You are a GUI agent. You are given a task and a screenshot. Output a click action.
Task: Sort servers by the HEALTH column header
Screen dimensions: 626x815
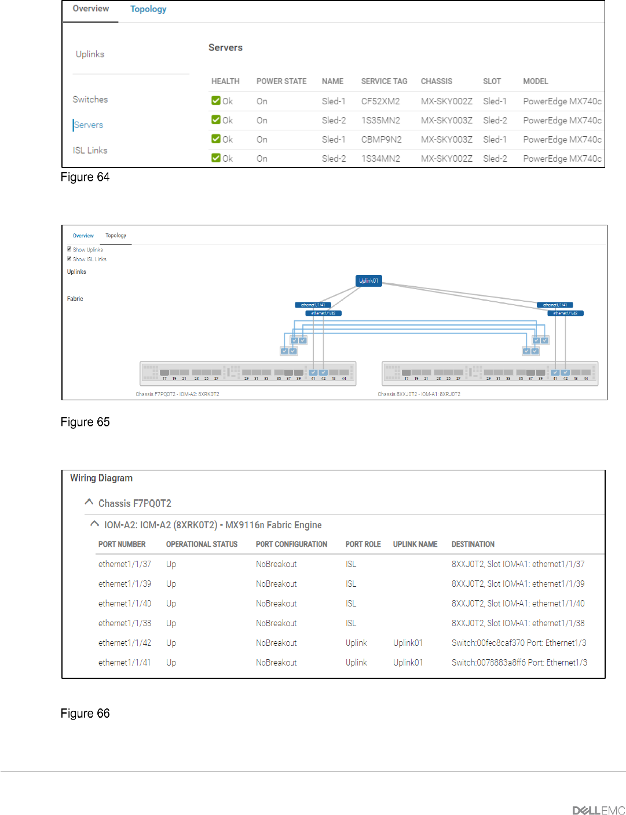point(225,81)
